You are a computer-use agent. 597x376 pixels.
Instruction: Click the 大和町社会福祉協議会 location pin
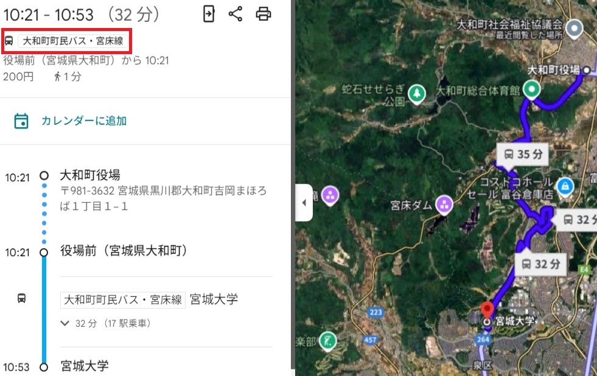tap(574, 29)
